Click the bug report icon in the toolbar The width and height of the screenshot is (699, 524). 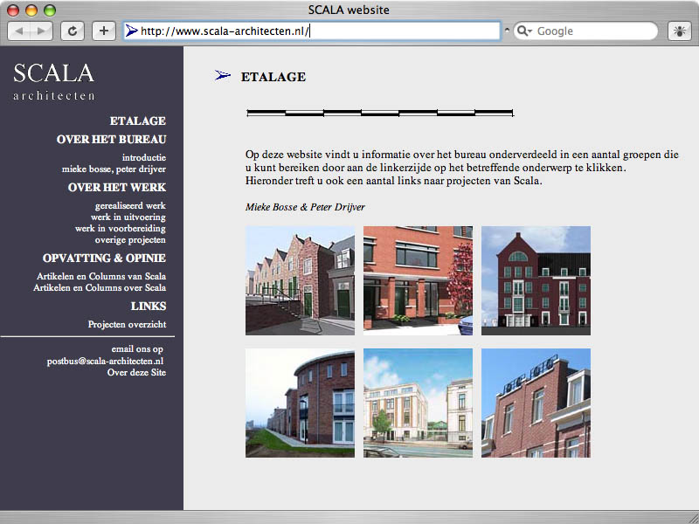coord(680,31)
